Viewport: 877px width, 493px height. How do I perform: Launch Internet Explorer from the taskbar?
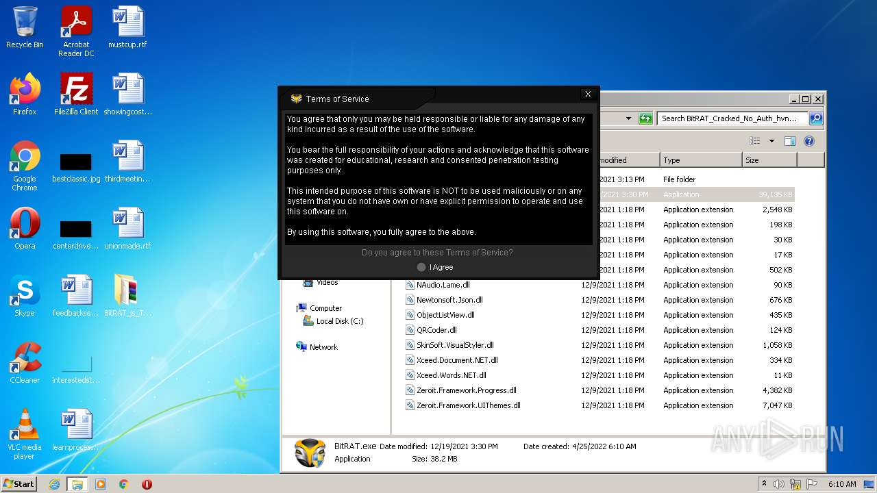[x=54, y=484]
